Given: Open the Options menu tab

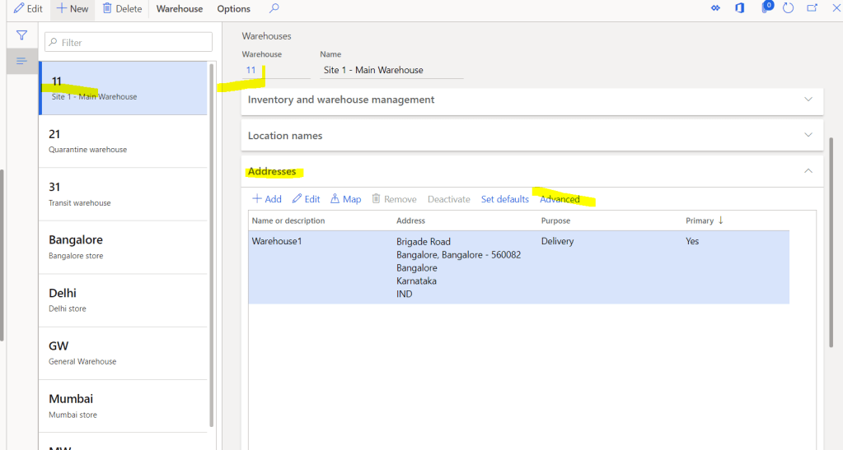Looking at the screenshot, I should pos(234,9).
